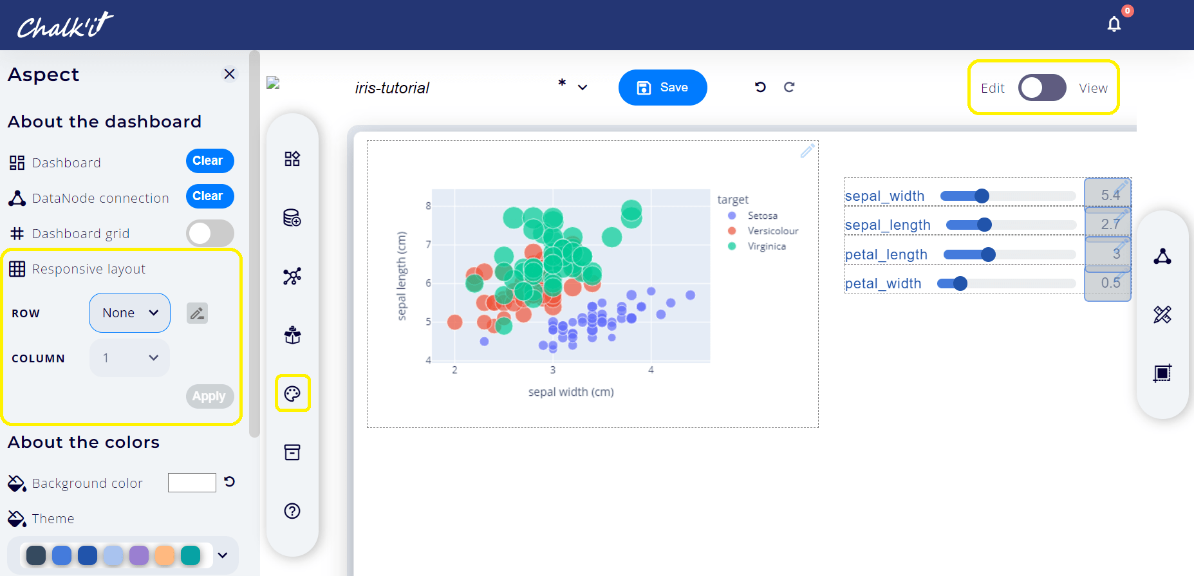Click the Background color swatch
The image size is (1194, 576).
[x=192, y=483]
